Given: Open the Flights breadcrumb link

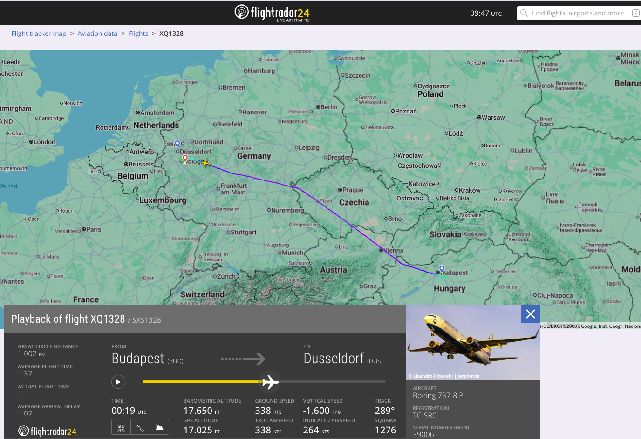Looking at the screenshot, I should (138, 33).
